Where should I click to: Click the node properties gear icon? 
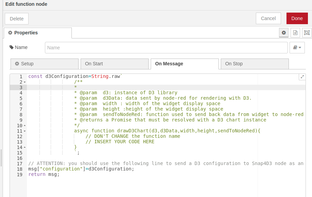click(x=284, y=33)
